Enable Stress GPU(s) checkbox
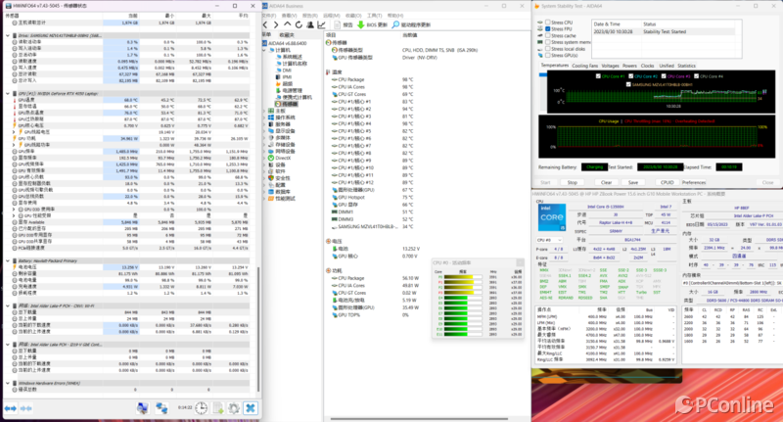This screenshot has height=422, width=783. click(548, 56)
